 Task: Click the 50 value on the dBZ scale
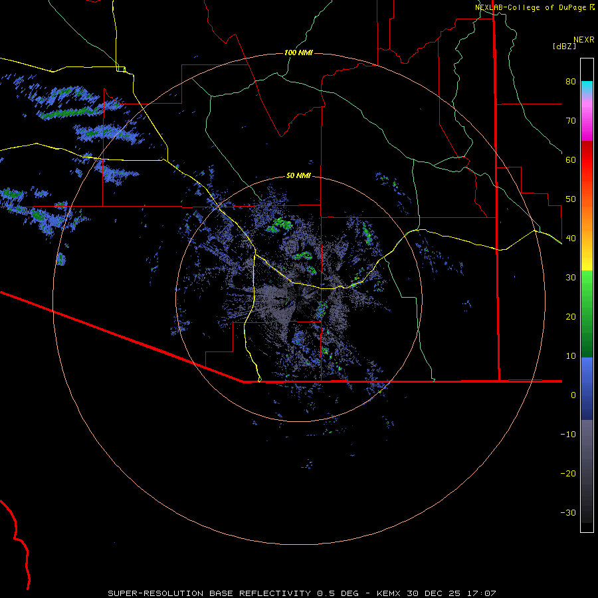pos(571,199)
